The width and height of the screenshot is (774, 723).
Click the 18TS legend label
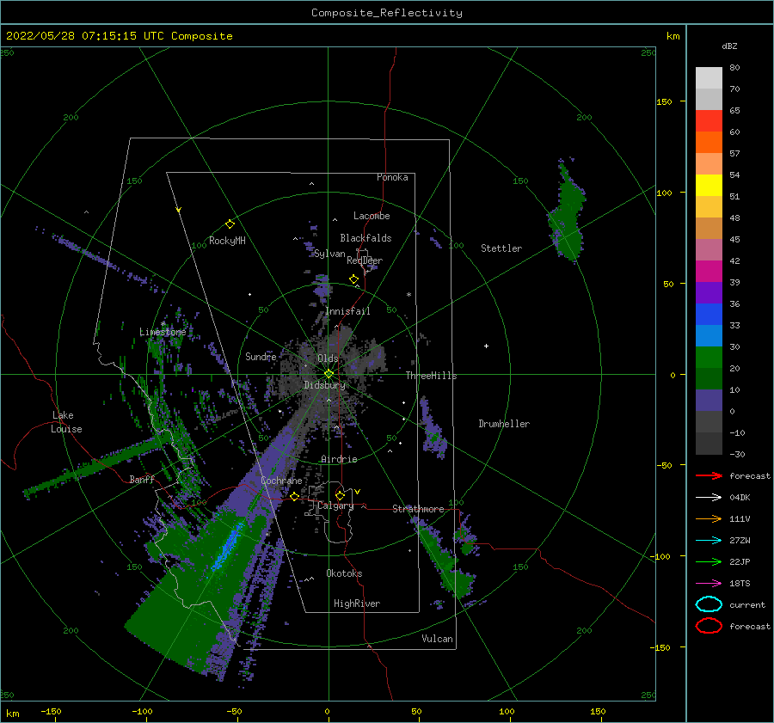(740, 584)
